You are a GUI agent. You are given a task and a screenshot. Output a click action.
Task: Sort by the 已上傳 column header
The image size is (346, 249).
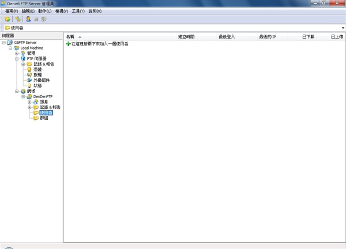[330, 37]
